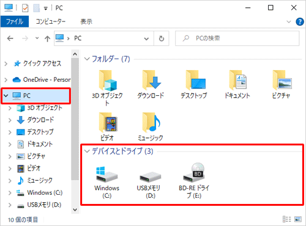Viewport: 306px width, 226px height.
Task: Click the navigation pane scrollbar thumb
Action: pyautogui.click(x=75, y=119)
